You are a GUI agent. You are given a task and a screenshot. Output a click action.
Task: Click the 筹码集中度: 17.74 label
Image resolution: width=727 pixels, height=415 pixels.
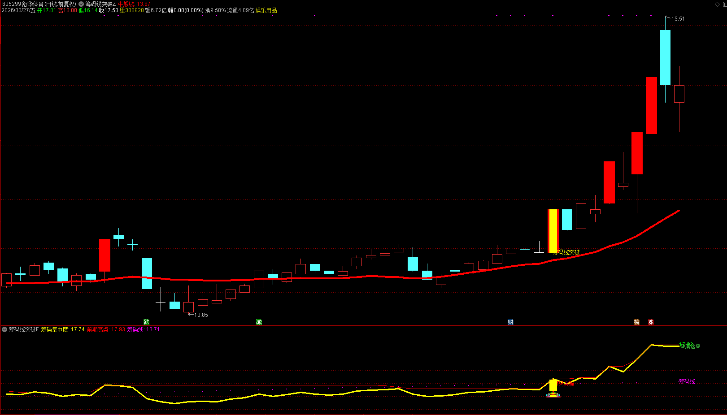coord(63,329)
